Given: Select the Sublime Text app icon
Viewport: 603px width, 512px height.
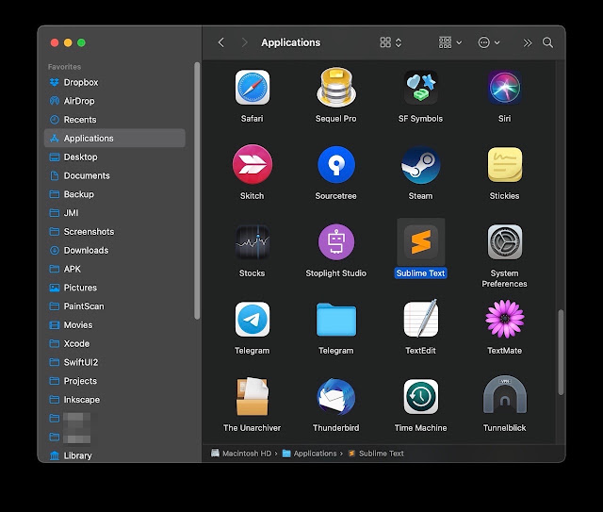Looking at the screenshot, I should (x=421, y=242).
